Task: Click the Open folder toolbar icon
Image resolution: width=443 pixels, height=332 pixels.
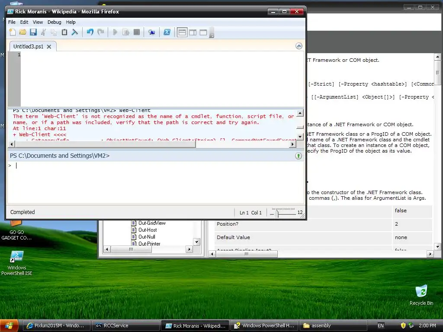Action: (23, 32)
